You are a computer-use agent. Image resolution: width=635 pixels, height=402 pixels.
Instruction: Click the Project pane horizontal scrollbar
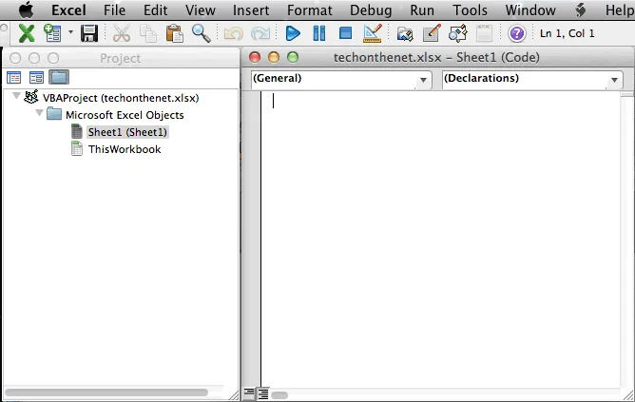click(106, 392)
